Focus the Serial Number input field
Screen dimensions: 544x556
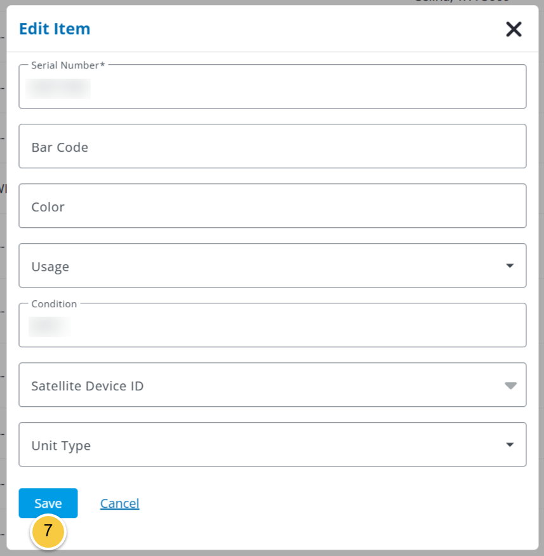tap(272, 86)
